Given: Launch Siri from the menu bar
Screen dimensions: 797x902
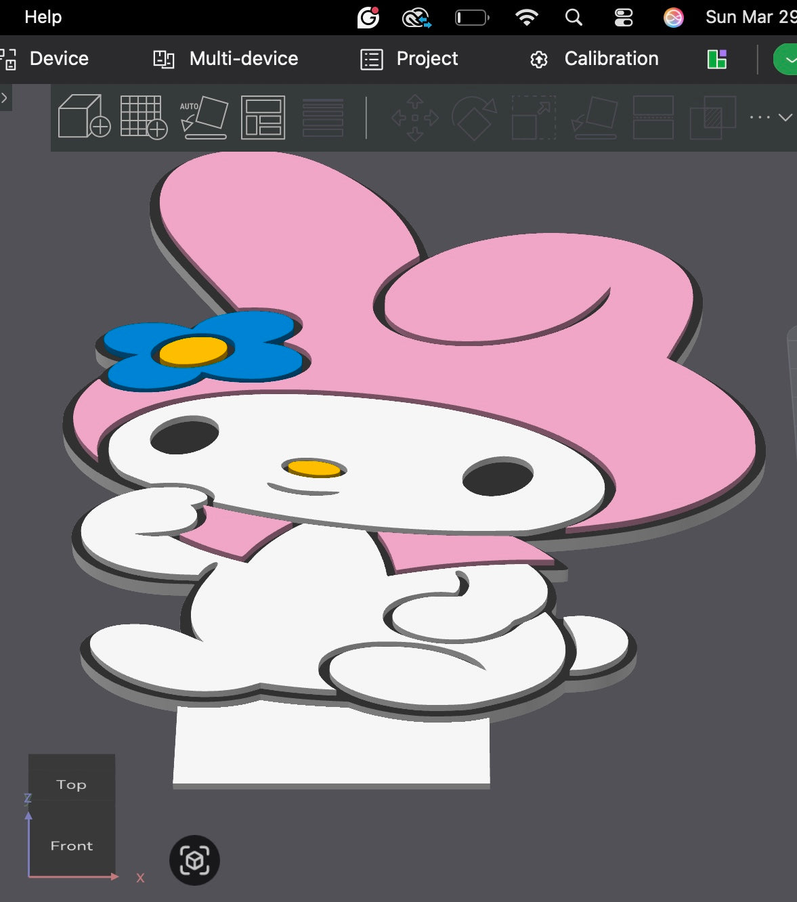Looking at the screenshot, I should (x=673, y=17).
